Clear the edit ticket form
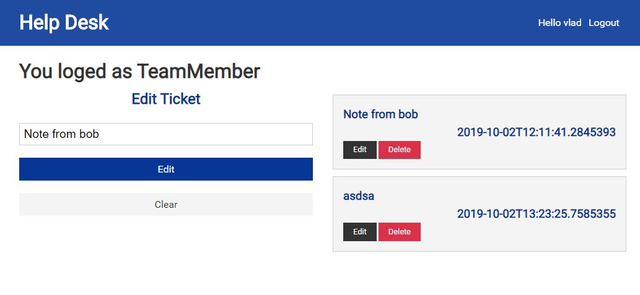Image resolution: width=640 pixels, height=295 pixels. tap(165, 204)
